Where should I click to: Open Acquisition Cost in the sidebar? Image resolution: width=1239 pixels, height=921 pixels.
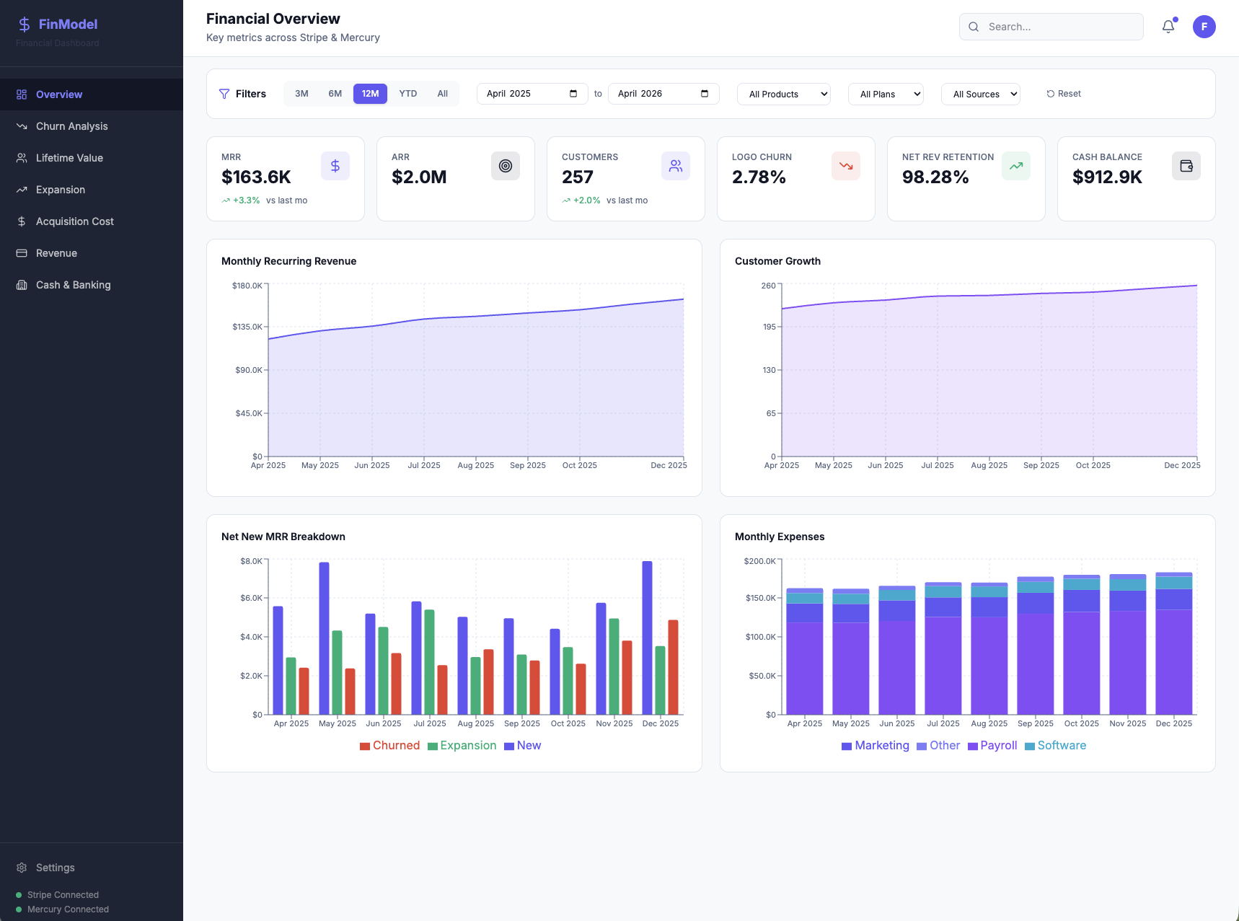click(92, 221)
